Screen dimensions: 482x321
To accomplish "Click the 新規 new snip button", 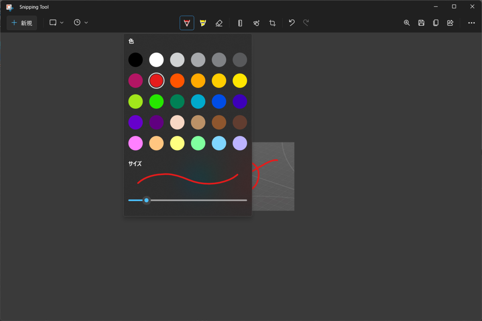I will click(22, 23).
